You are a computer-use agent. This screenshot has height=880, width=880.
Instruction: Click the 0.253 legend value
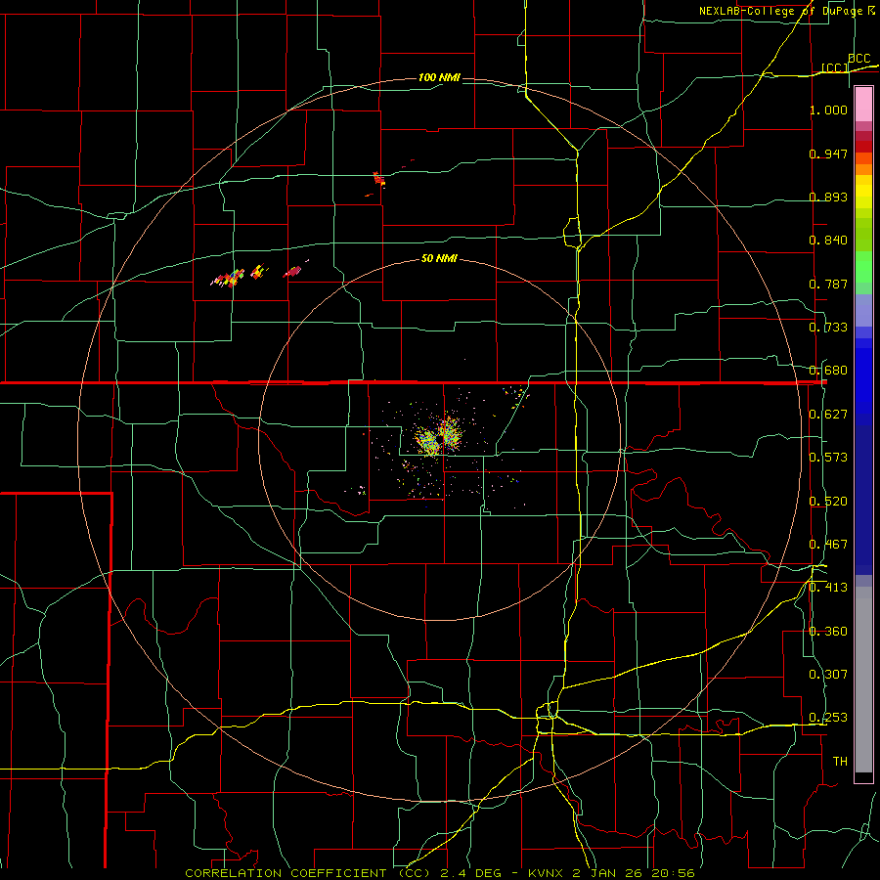click(828, 718)
